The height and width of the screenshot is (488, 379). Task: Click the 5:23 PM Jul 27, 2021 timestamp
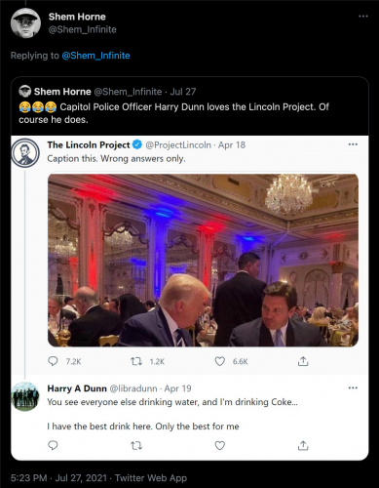tap(58, 478)
